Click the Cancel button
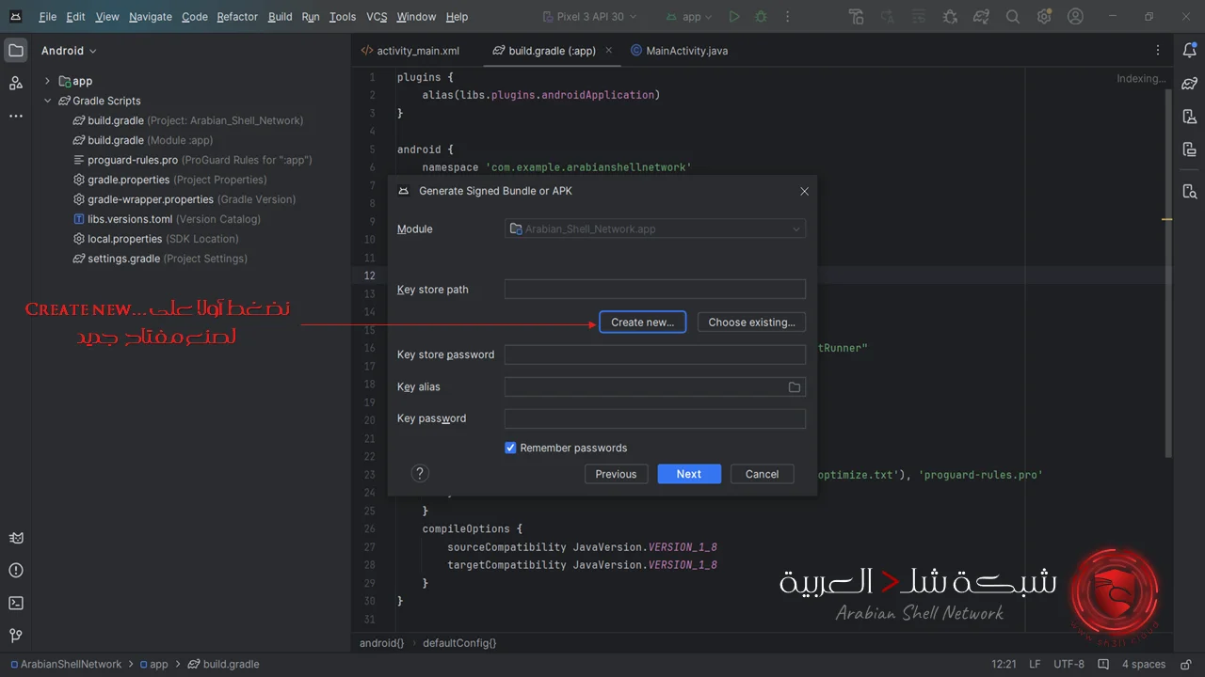The width and height of the screenshot is (1205, 677). [x=762, y=474]
